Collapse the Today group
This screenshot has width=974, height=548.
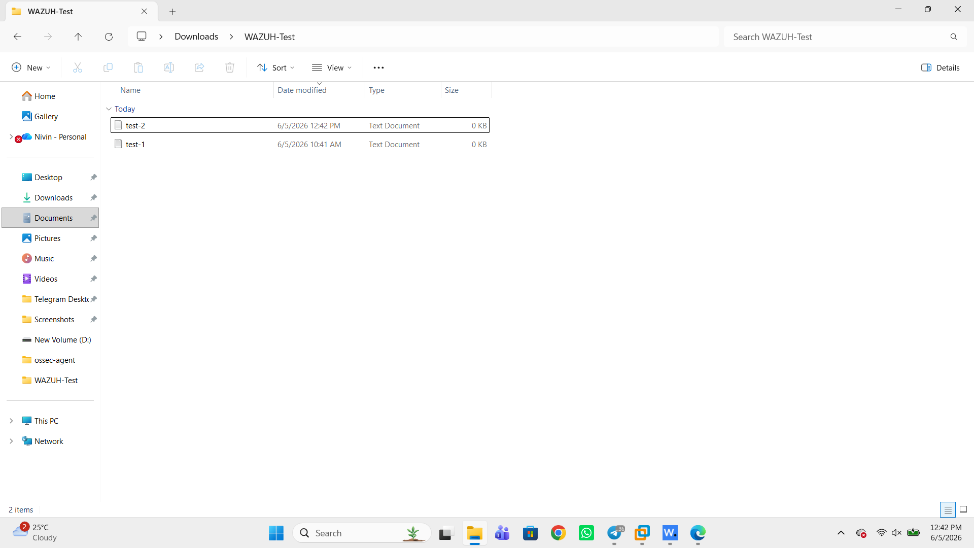(x=109, y=109)
